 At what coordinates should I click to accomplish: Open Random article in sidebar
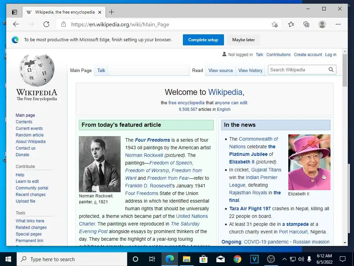coord(30,135)
